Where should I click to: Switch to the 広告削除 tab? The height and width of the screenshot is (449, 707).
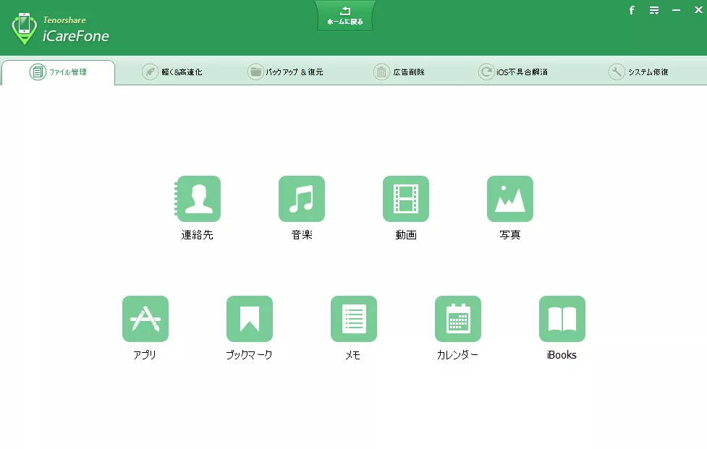coord(399,72)
